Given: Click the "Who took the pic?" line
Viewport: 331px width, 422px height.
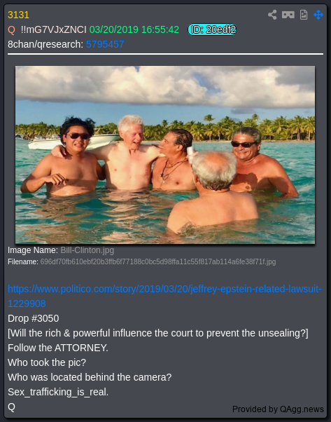Looking at the screenshot, I should pyautogui.click(x=47, y=362).
